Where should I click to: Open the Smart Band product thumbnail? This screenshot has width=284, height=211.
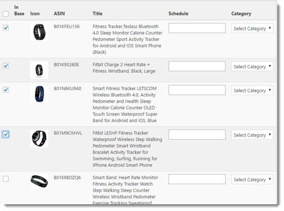click(39, 181)
